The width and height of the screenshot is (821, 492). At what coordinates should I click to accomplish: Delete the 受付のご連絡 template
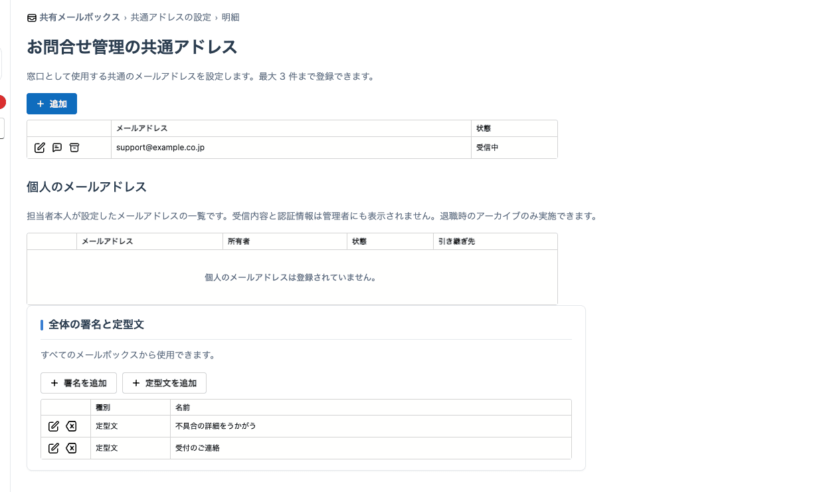pyautogui.click(x=71, y=448)
